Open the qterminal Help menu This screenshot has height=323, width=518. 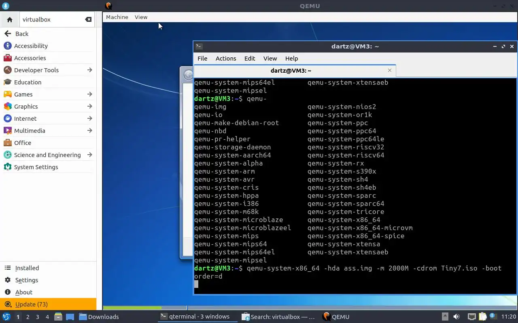point(291,58)
